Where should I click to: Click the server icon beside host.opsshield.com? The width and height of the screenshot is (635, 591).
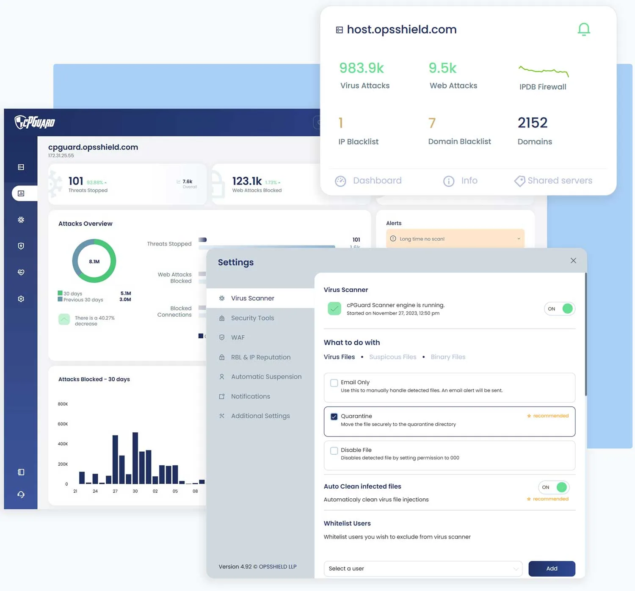tap(339, 30)
